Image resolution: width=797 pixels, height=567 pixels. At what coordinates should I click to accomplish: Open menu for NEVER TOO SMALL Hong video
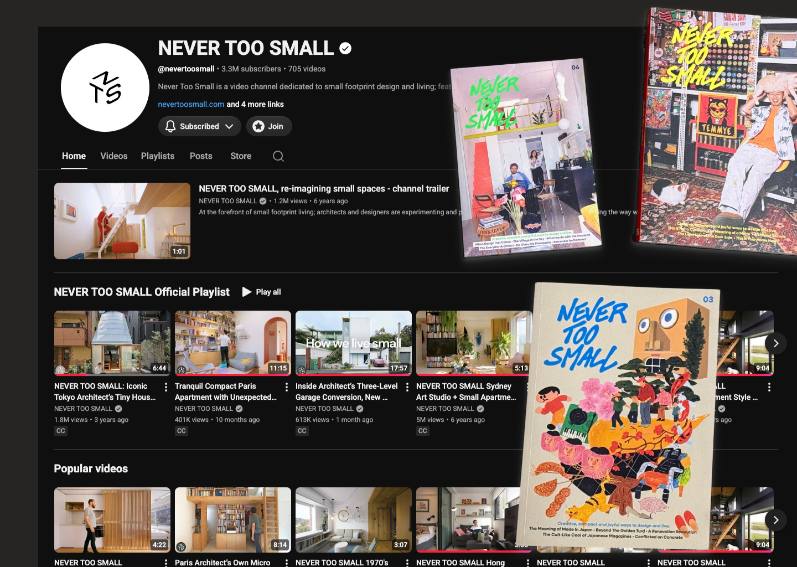click(528, 563)
